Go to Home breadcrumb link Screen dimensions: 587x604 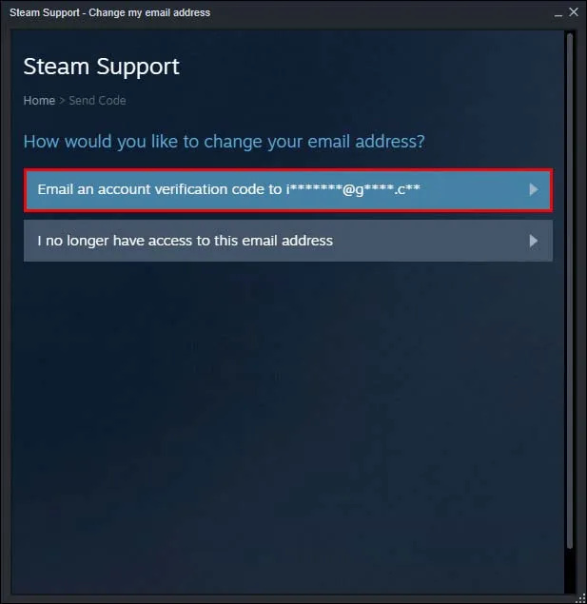click(x=39, y=101)
